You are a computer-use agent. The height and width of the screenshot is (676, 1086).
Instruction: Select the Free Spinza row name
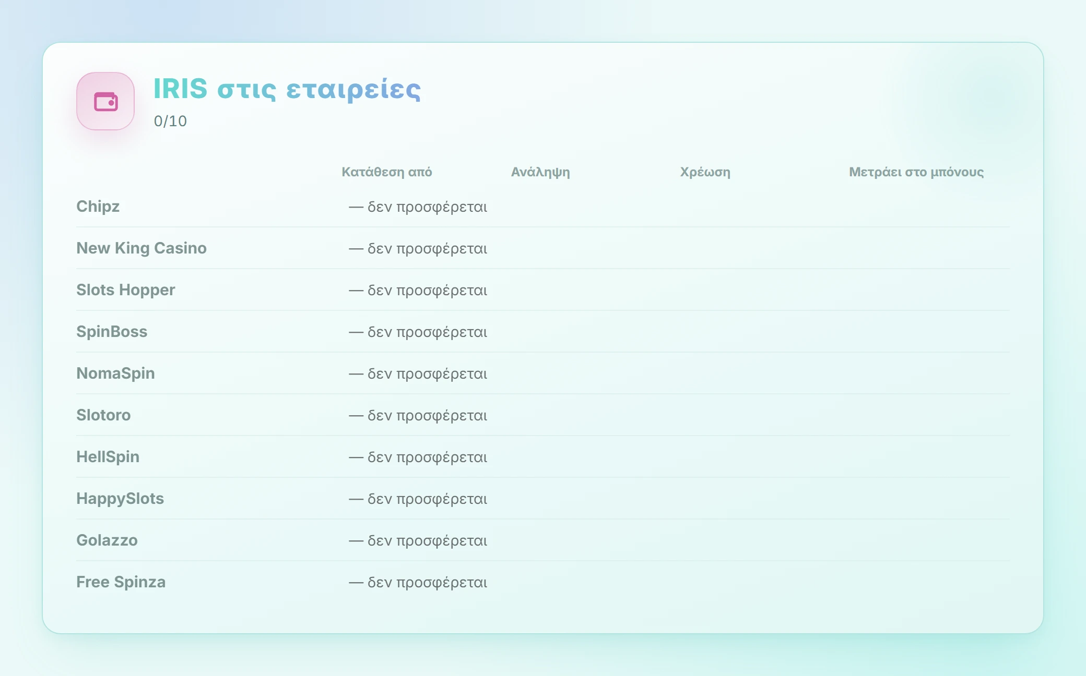click(121, 582)
